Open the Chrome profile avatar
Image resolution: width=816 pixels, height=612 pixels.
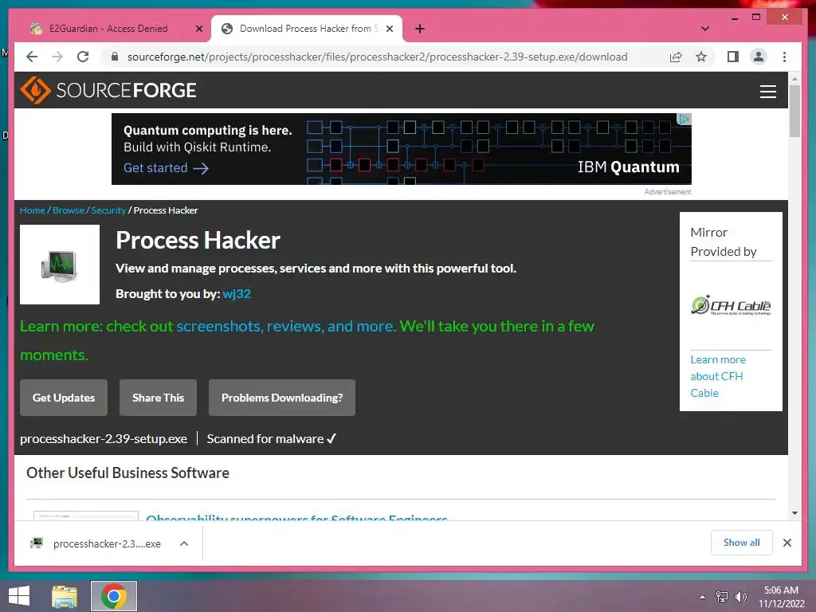click(759, 57)
